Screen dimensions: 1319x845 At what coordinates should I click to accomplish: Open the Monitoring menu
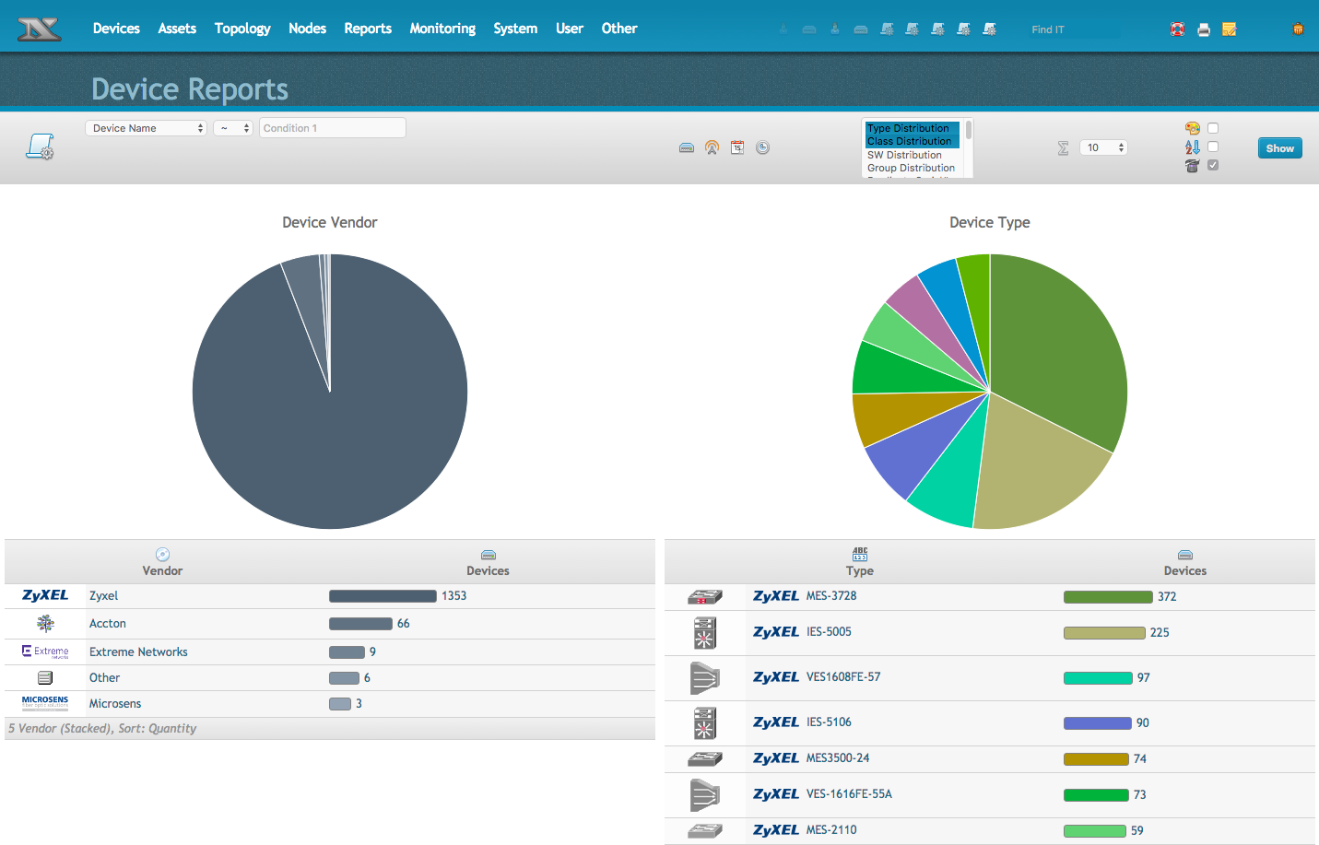click(442, 29)
